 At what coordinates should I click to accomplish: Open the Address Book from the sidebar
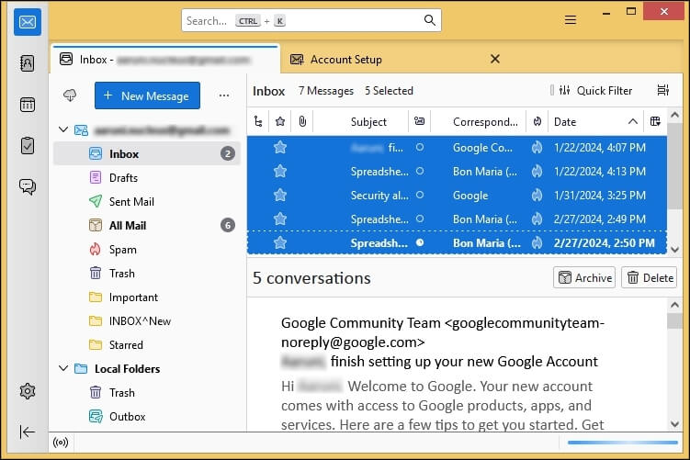point(27,63)
